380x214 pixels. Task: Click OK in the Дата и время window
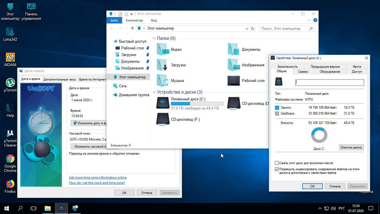pos(124,193)
